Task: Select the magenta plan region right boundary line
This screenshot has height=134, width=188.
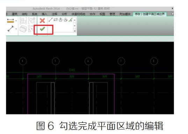Action: pyautogui.click(x=114, y=94)
